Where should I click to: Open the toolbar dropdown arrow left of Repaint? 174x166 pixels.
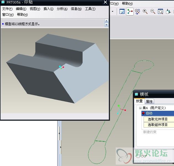(x=112, y=11)
